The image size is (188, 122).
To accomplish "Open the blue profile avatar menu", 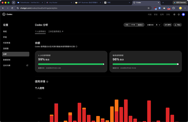I will click(x=183, y=14).
